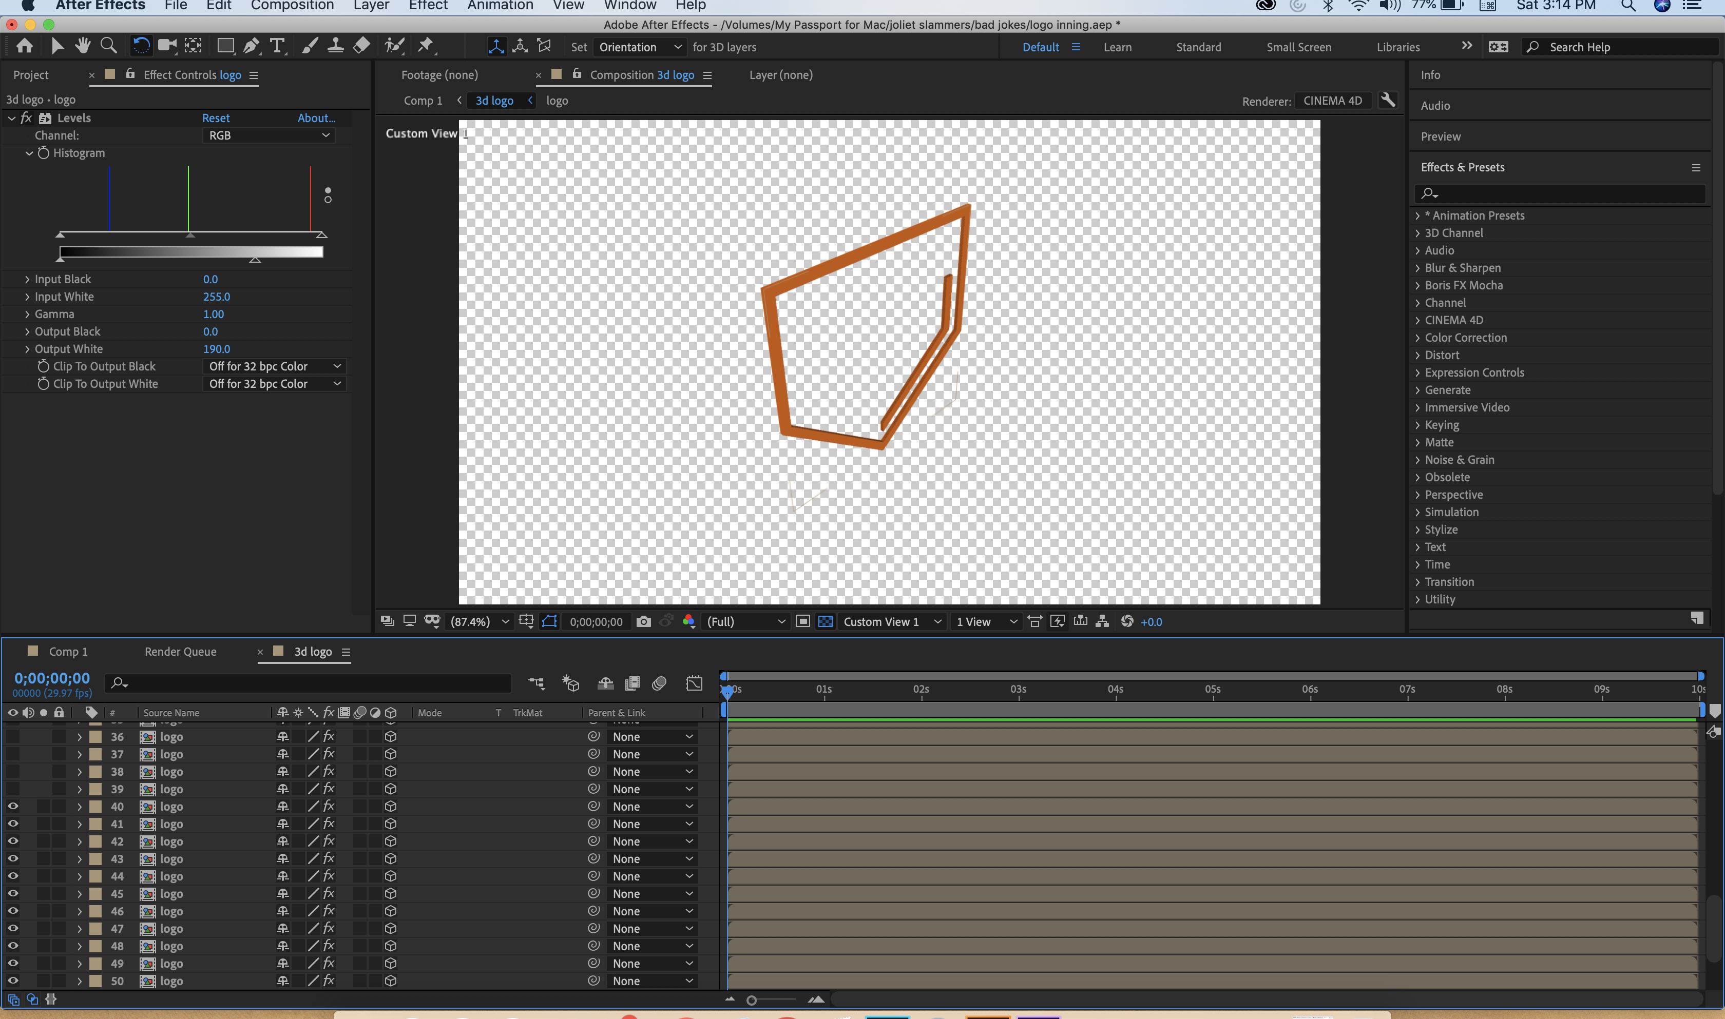
Task: Click the Rotation tool icon
Action: [x=139, y=46]
